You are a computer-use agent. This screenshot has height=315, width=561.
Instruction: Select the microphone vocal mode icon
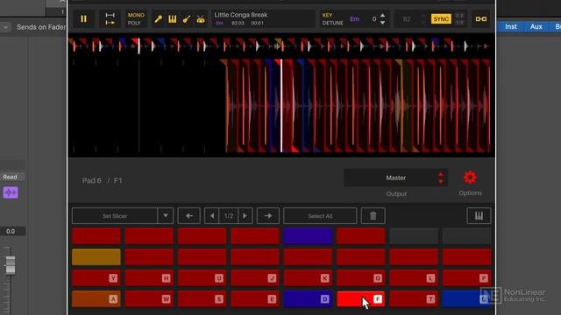[158, 19]
